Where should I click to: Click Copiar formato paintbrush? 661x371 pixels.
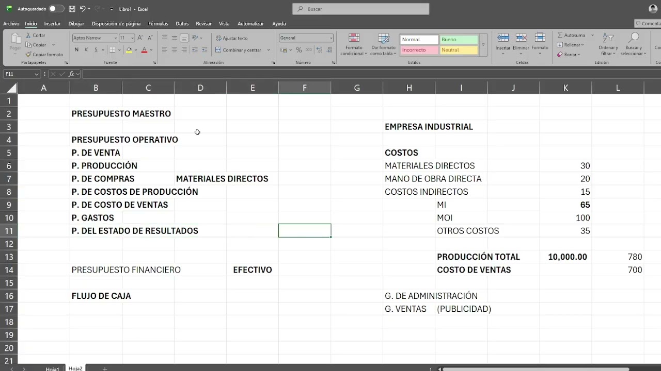(x=44, y=54)
